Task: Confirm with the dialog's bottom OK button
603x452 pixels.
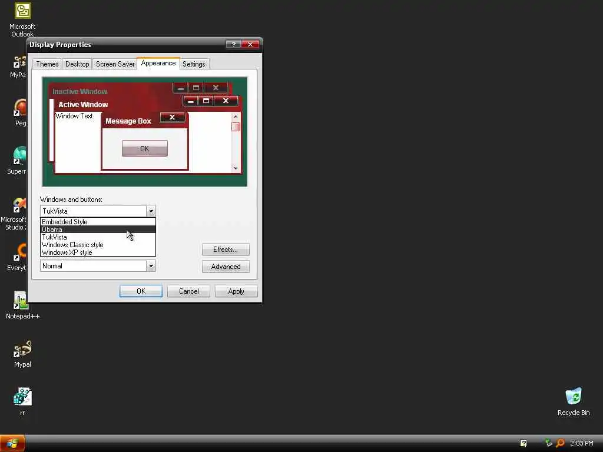Action: [141, 291]
